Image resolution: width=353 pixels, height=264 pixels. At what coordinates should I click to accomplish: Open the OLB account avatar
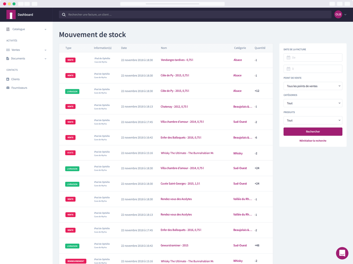click(x=338, y=14)
